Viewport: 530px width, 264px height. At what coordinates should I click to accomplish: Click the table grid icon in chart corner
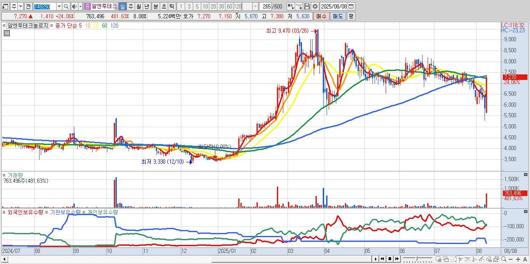tap(6, 33)
